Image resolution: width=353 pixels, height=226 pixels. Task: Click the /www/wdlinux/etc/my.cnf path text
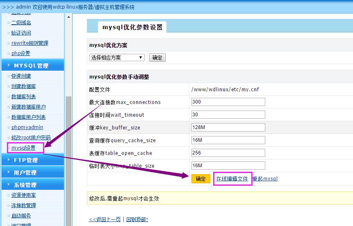coord(225,89)
